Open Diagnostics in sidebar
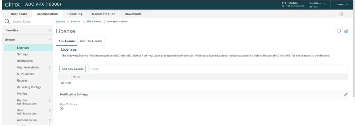This screenshot has width=355, height=126. tap(25, 61)
